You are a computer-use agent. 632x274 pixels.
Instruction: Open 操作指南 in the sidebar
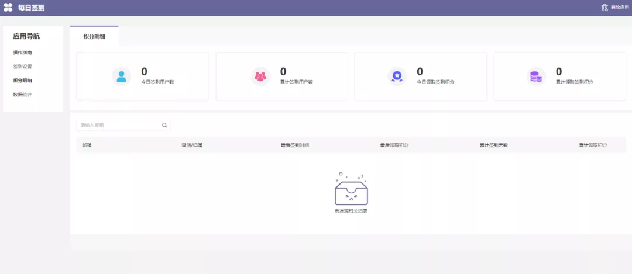click(22, 53)
